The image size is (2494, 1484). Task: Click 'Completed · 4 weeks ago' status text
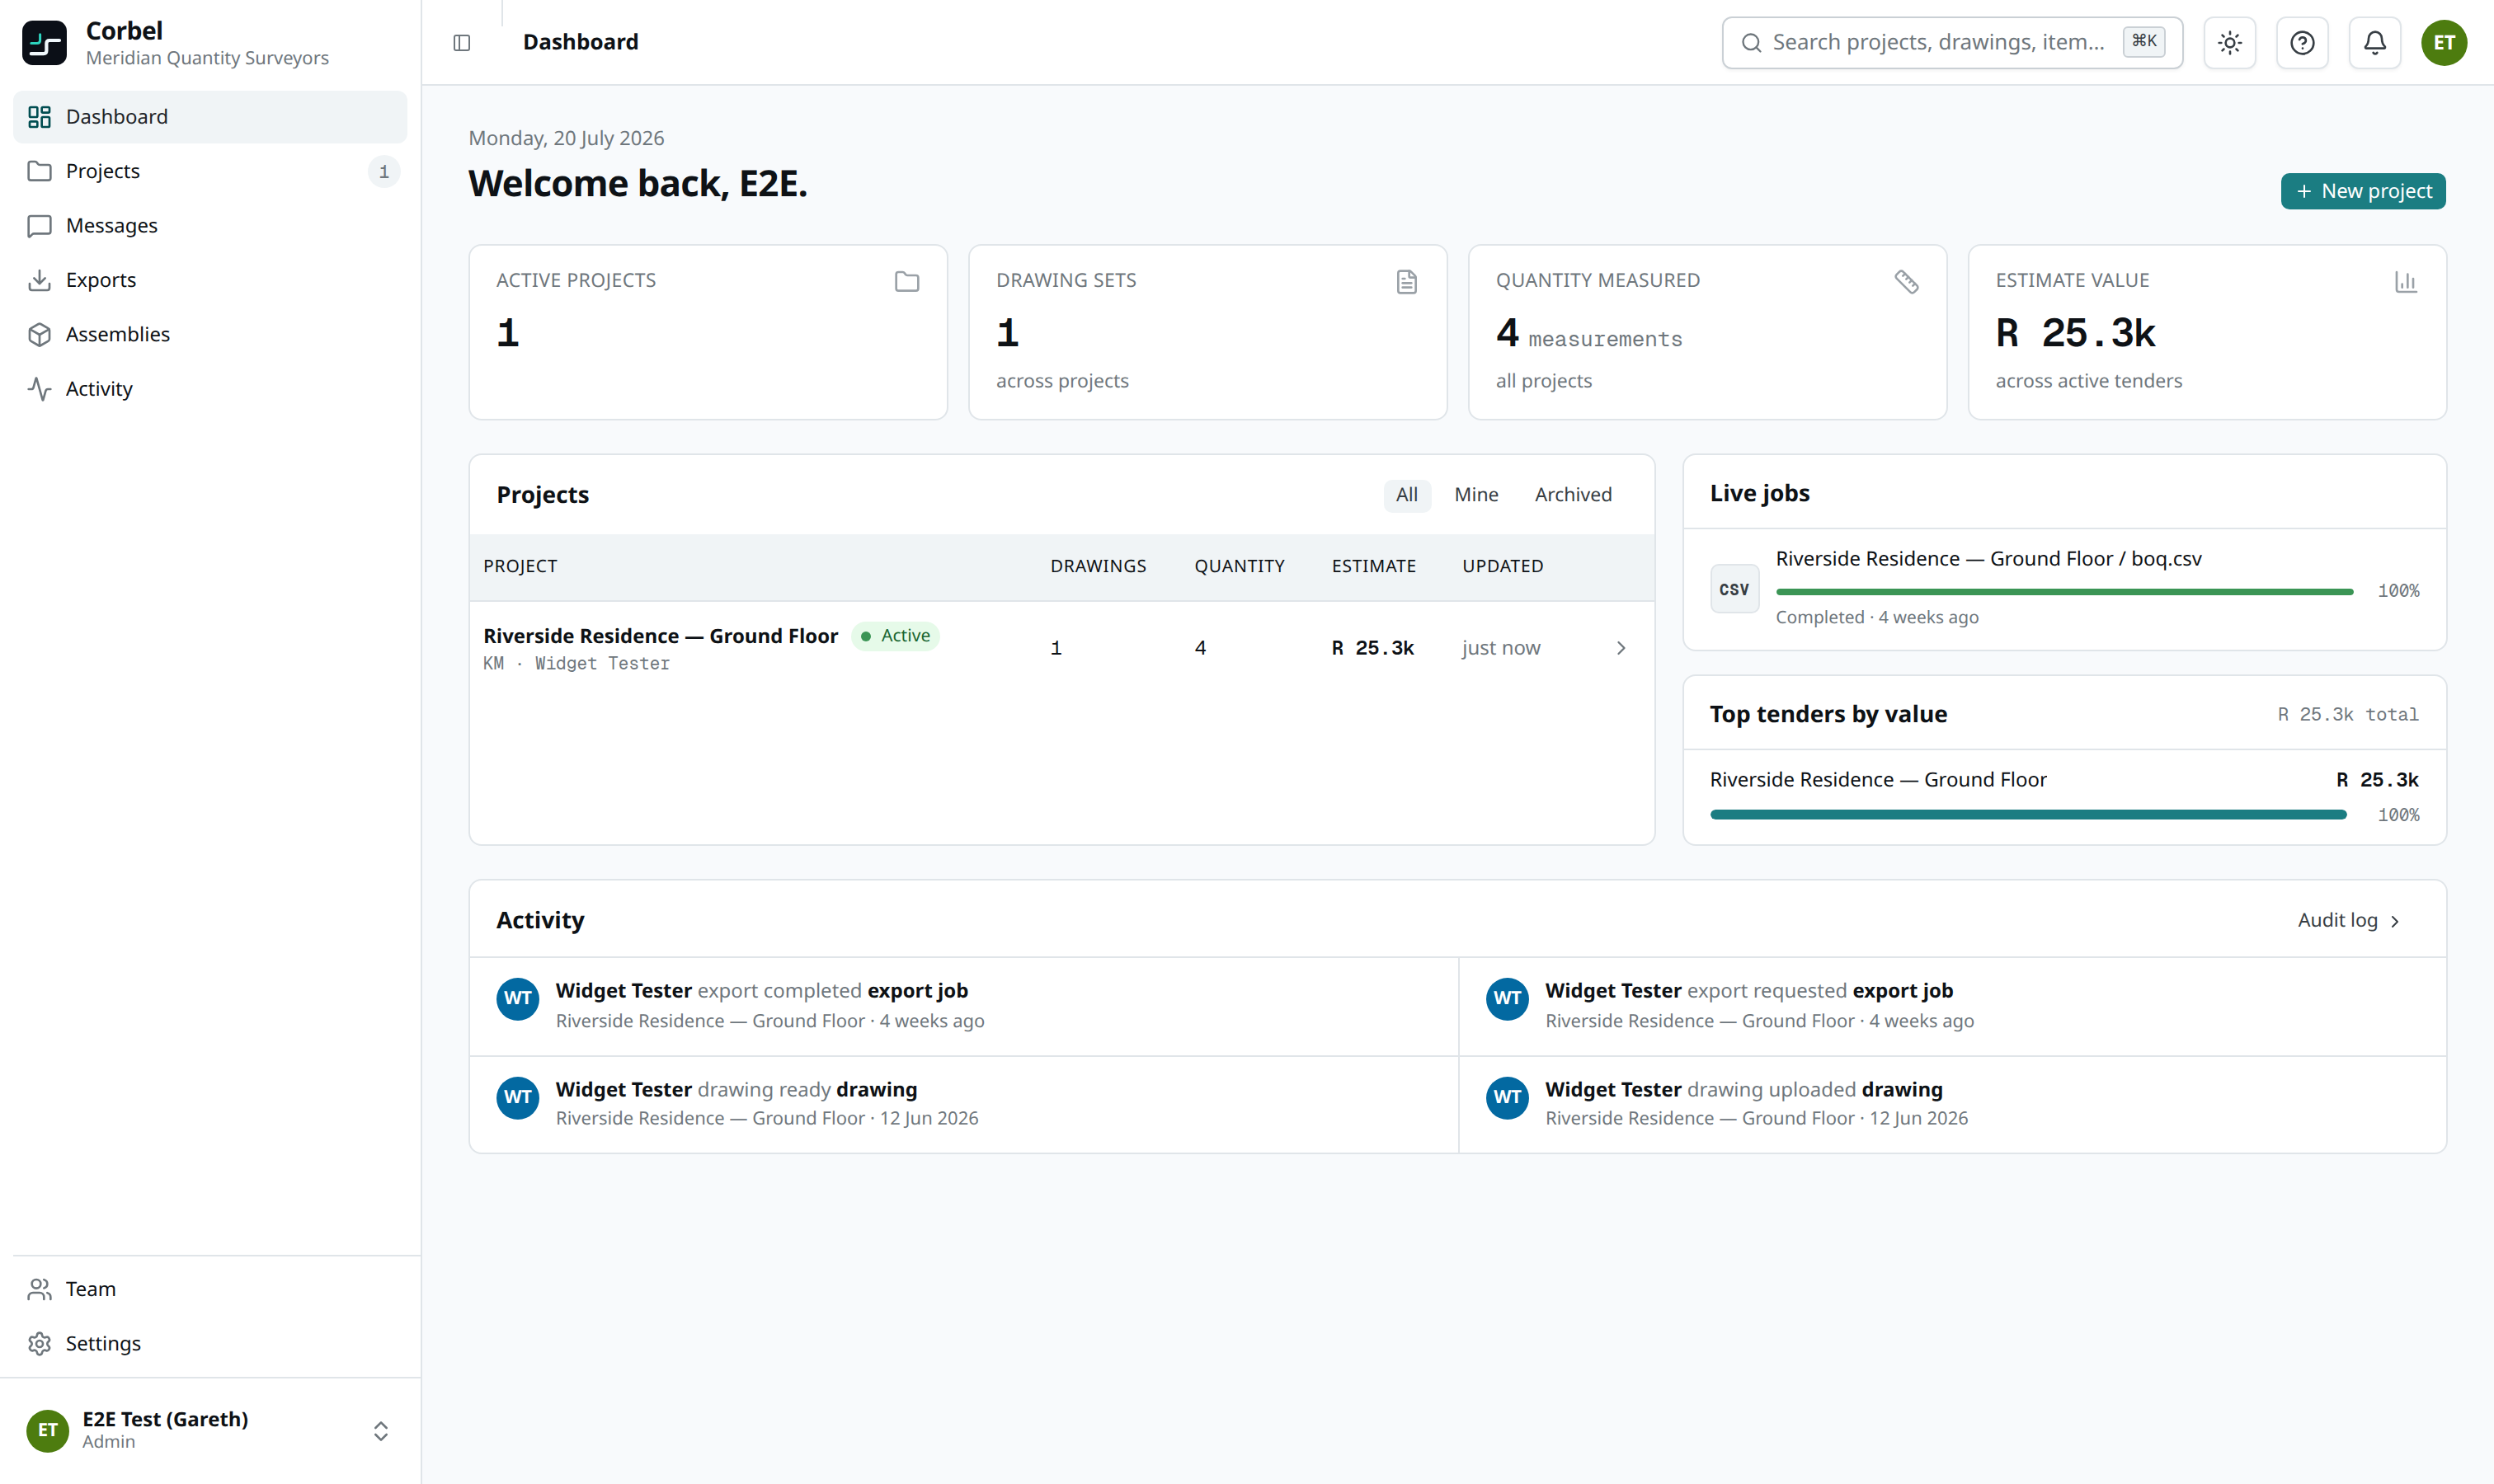point(1877,618)
